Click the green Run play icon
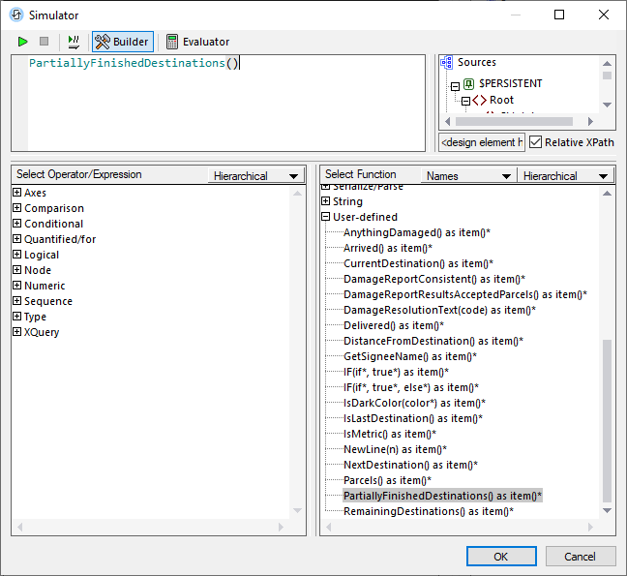The image size is (627, 576). (22, 42)
